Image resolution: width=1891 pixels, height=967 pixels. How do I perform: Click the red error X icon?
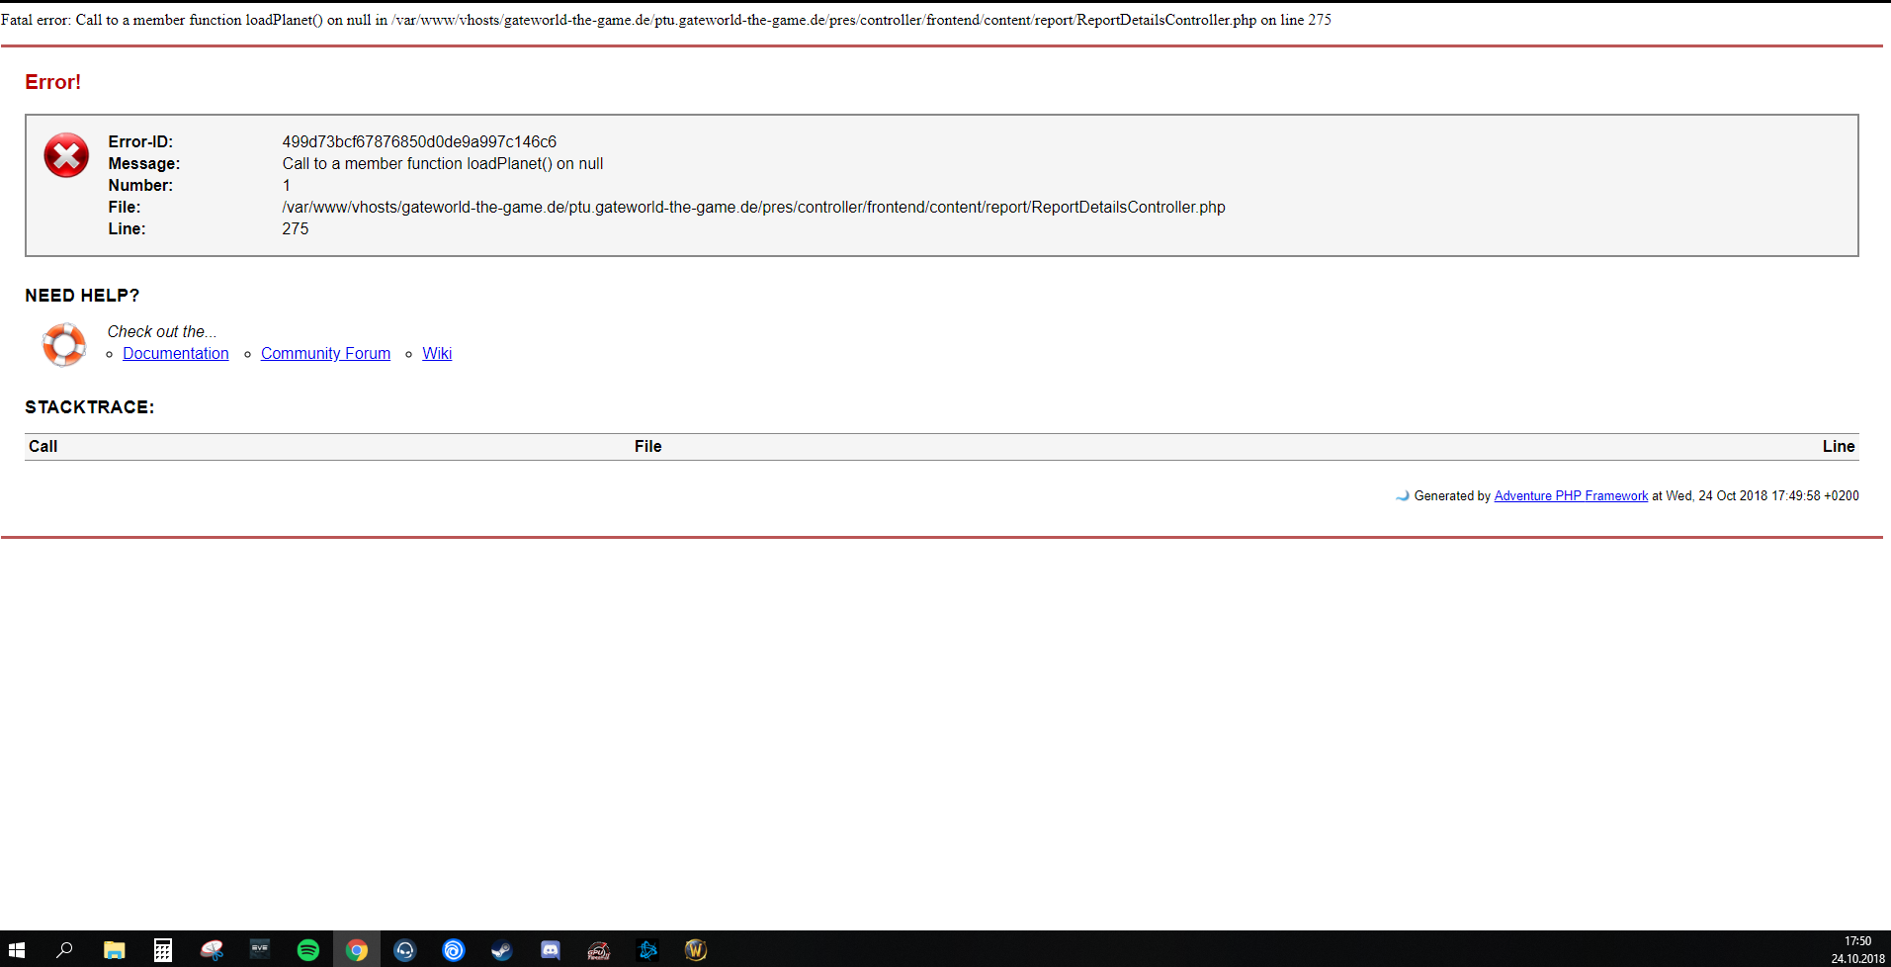[66, 156]
